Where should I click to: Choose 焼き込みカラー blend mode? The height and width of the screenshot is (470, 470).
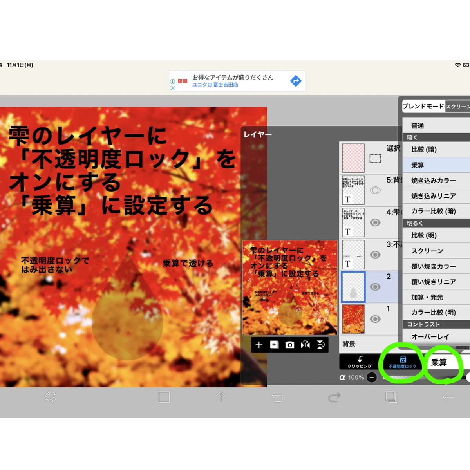click(x=436, y=181)
